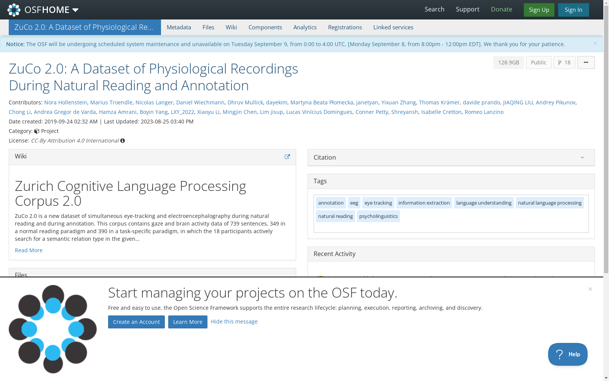The height and width of the screenshot is (381, 609).
Task: Click the Sign In button
Action: 573,10
